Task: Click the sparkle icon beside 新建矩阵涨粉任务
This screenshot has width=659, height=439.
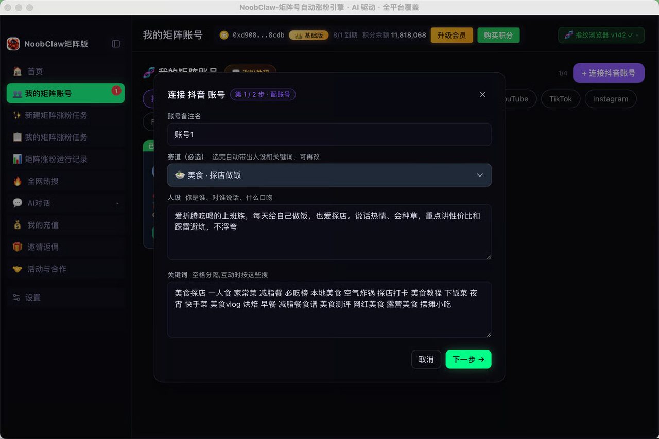Action: 16,115
